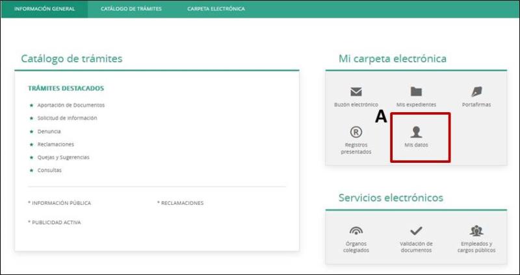Select the Mis datos person icon
This screenshot has width=520, height=275.
tap(417, 132)
